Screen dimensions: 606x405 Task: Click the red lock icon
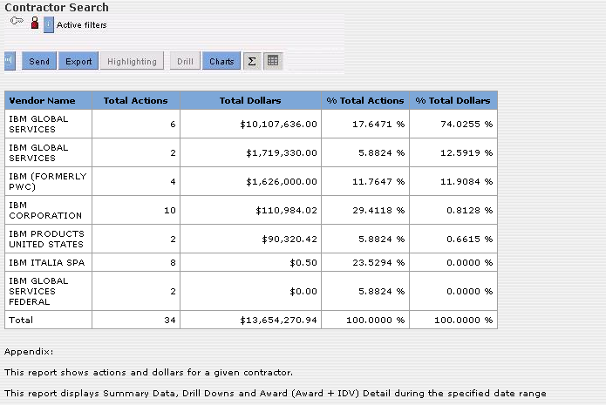(35, 23)
